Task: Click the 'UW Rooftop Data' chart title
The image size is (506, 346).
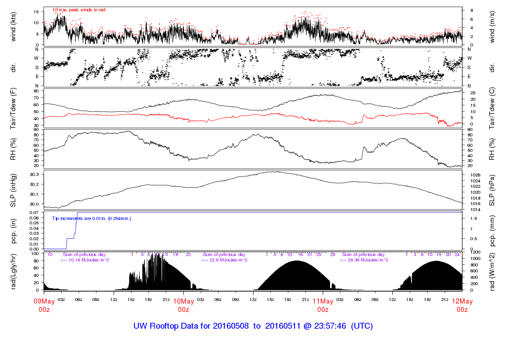Action: 253,326
